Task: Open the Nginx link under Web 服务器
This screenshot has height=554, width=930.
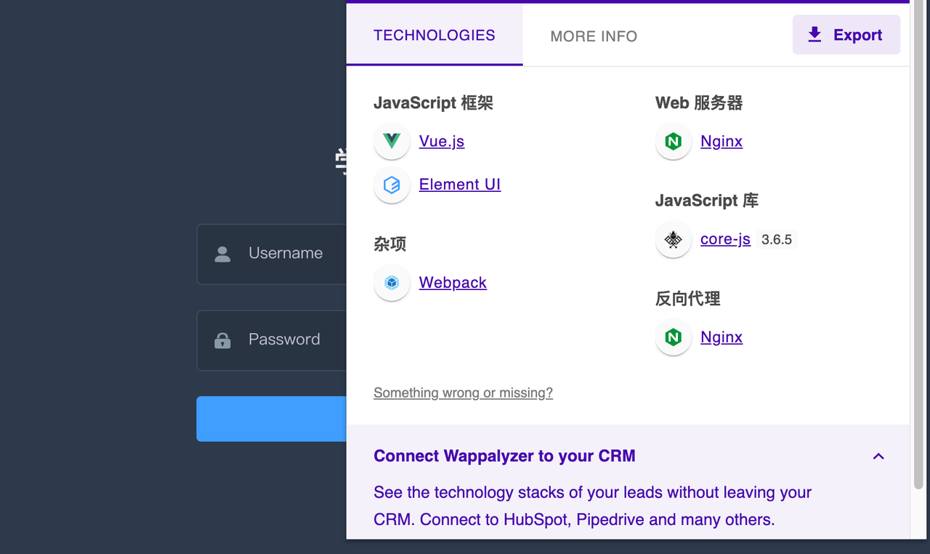Action: 721,141
